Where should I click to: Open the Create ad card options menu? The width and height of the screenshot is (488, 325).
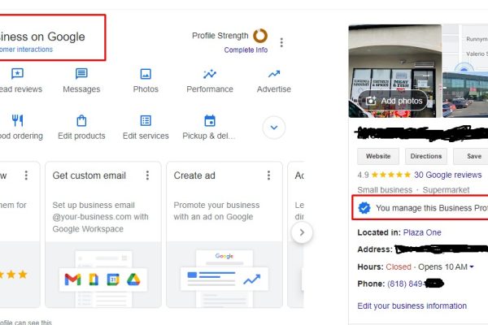[268, 175]
